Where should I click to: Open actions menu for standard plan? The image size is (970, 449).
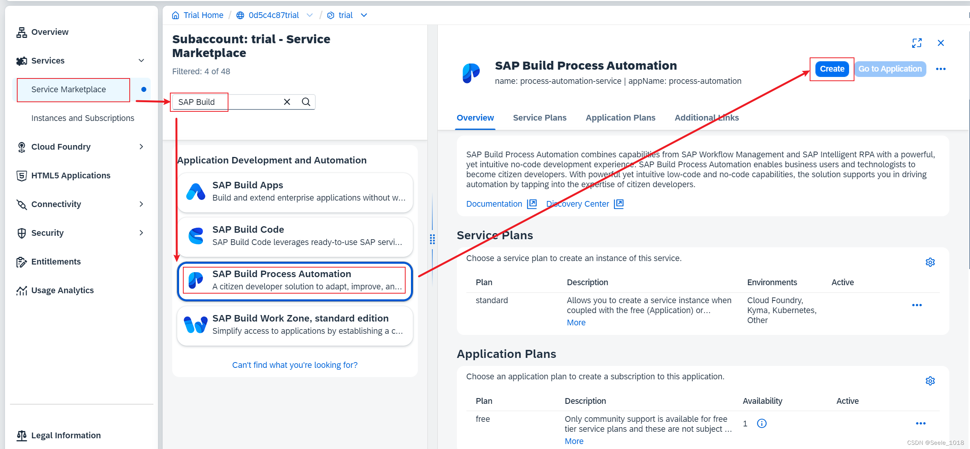[x=917, y=305]
